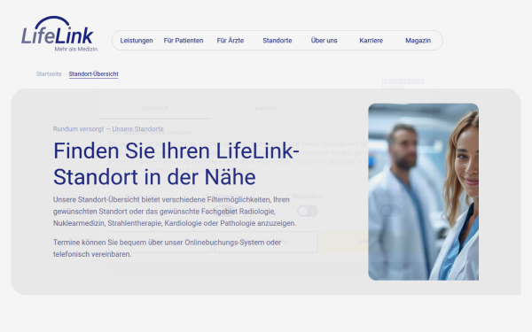
Task: Click the 'Termine können Sie bequem' paragraph
Action: pos(167,248)
